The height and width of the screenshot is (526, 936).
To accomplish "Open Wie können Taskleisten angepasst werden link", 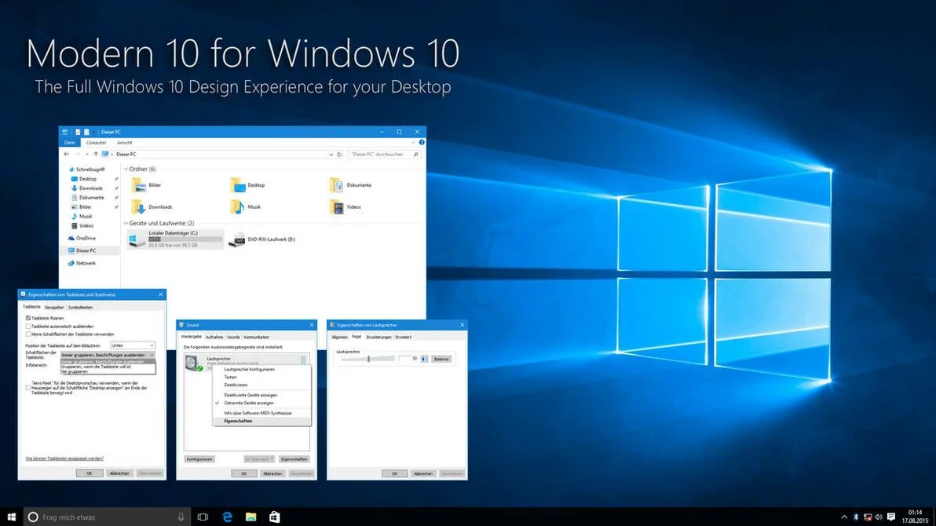I will (64, 458).
